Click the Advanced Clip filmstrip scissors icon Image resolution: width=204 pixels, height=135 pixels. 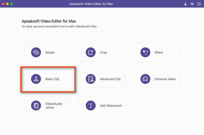(x=91, y=79)
